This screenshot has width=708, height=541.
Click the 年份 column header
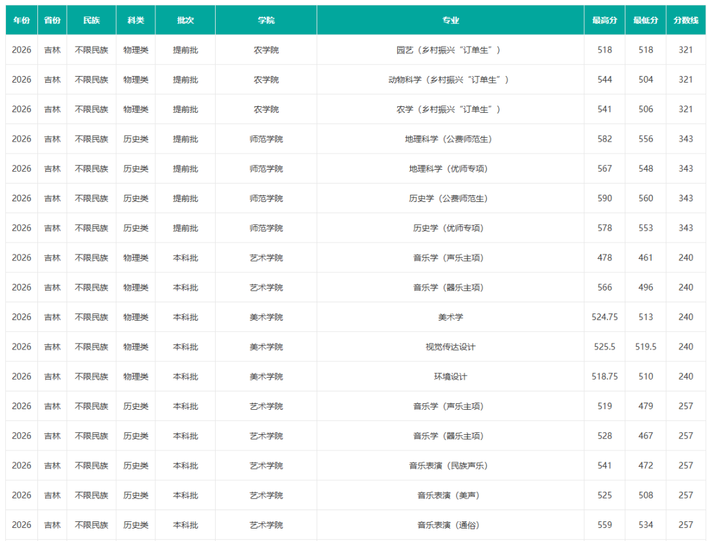[22, 20]
